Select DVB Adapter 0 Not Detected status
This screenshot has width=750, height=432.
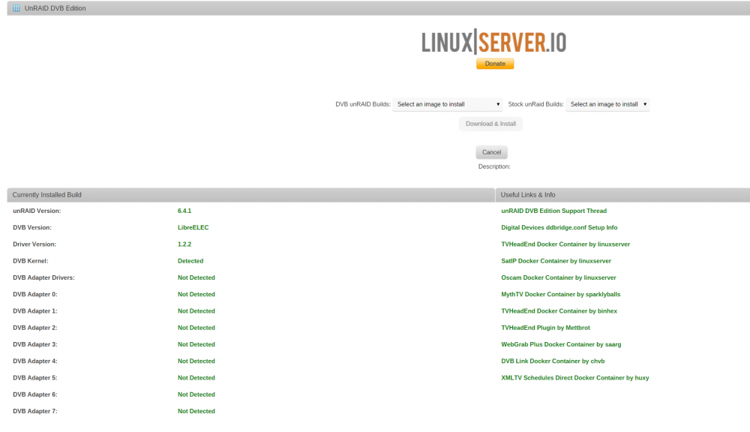(x=196, y=295)
